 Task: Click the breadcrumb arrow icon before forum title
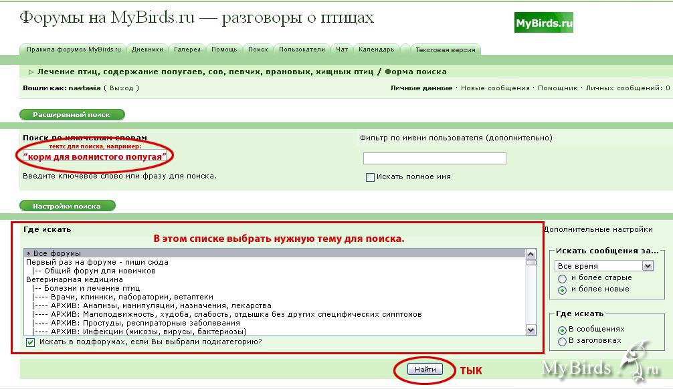(x=31, y=72)
